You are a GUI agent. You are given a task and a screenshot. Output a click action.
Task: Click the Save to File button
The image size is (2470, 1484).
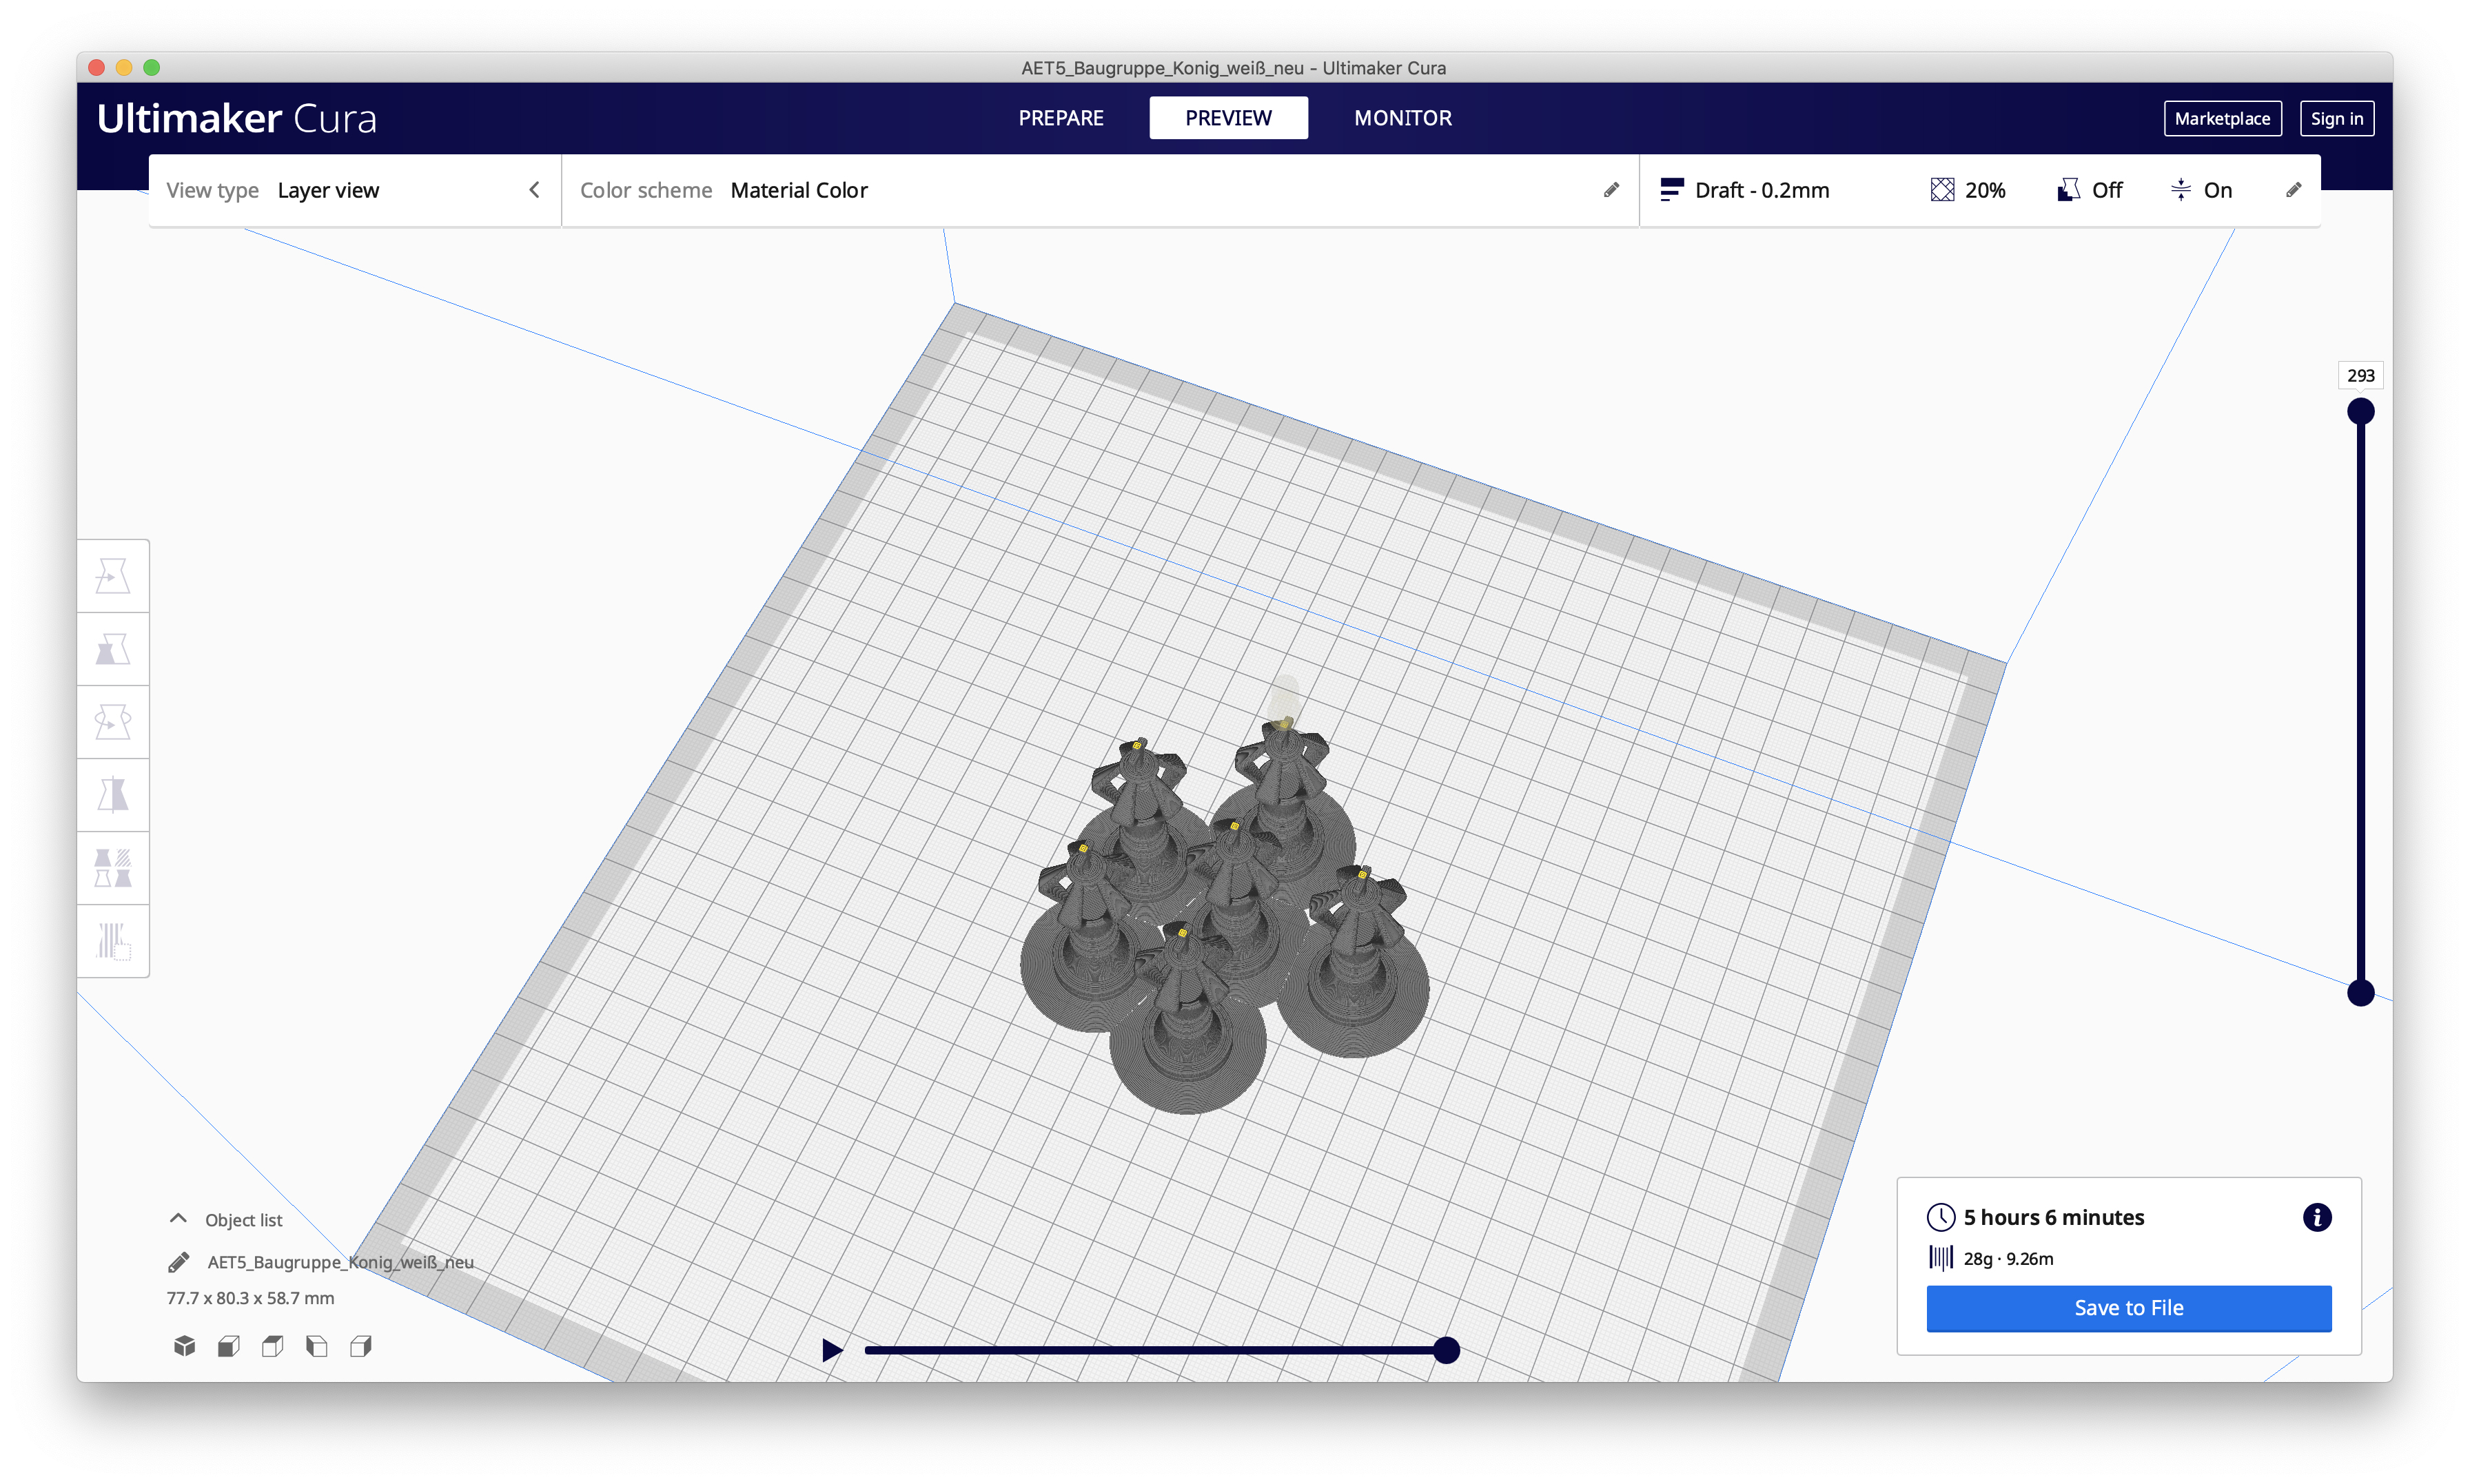2128,1308
